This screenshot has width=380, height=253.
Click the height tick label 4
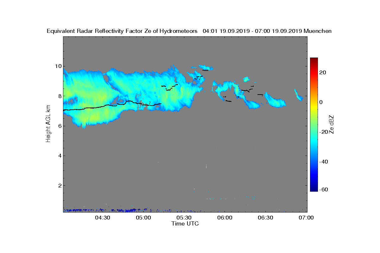click(x=59, y=156)
